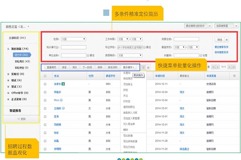Select 全部阶段 (81) in sidebar

click(x=17, y=38)
